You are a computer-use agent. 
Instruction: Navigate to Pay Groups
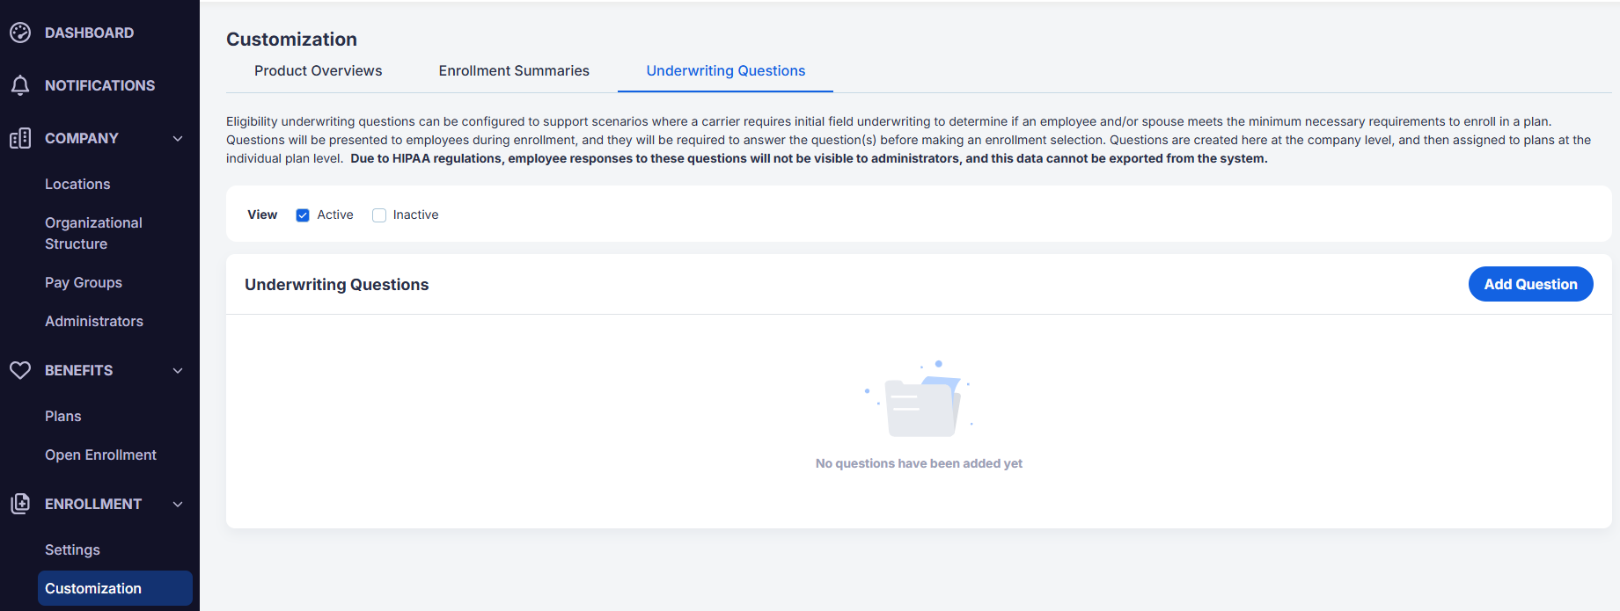click(x=84, y=282)
